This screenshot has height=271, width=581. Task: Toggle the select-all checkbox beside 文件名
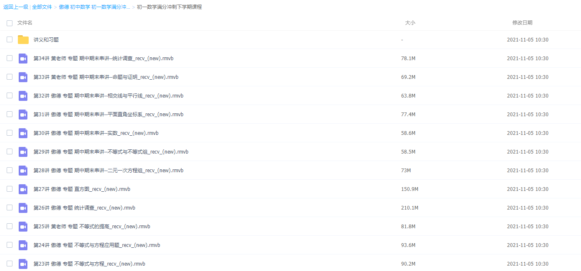[10, 23]
